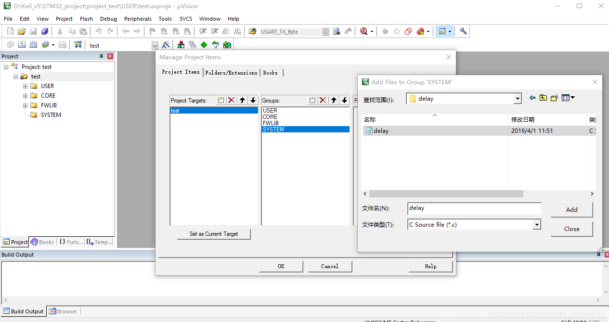Screen dimensions: 609x322
Task: Click the Navigate Backwards arrow icon
Action: [126, 31]
